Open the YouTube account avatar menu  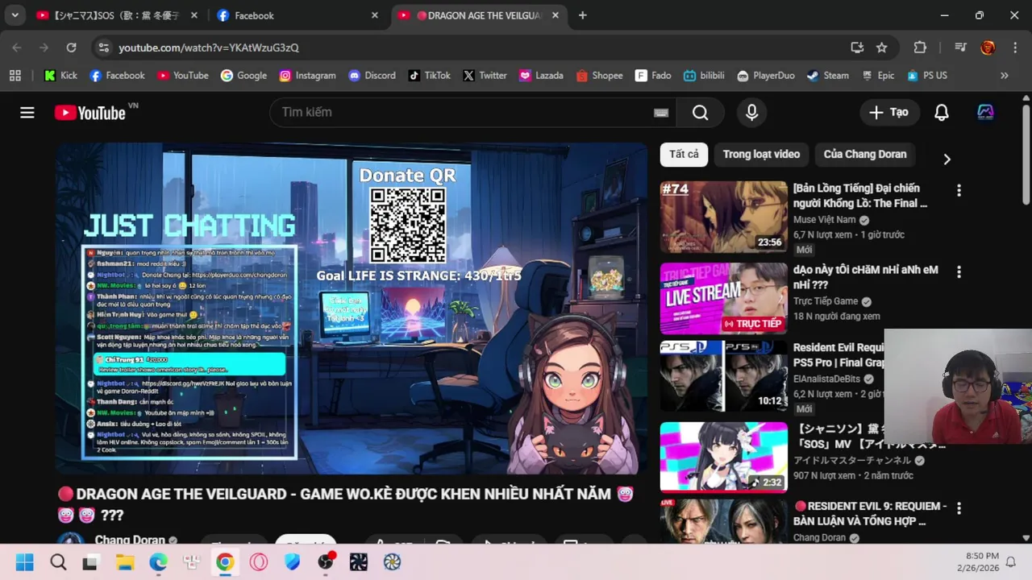985,113
